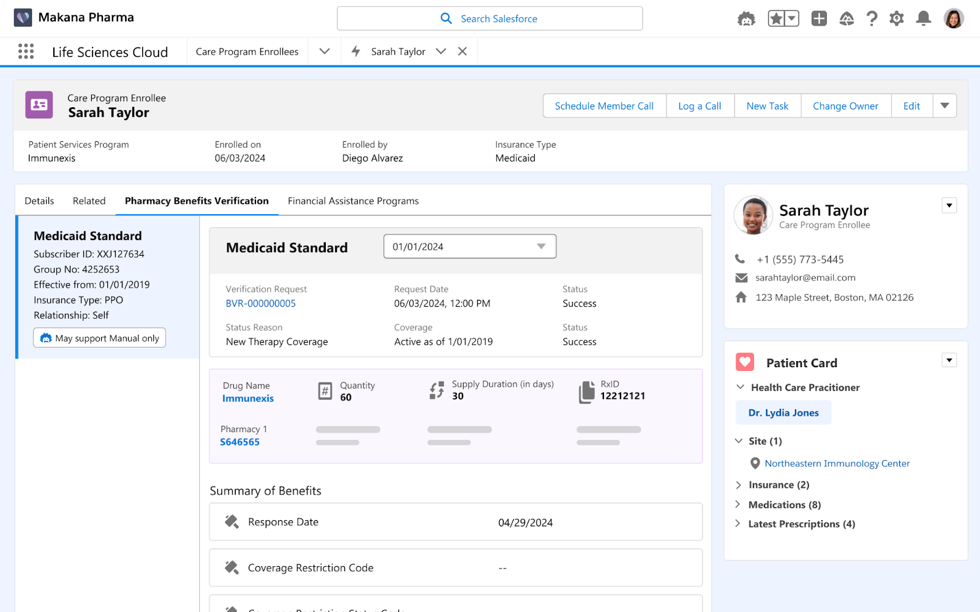The height and width of the screenshot is (612, 980).
Task: Open Sarah Taylor tab options chevron
Action: [x=441, y=51]
